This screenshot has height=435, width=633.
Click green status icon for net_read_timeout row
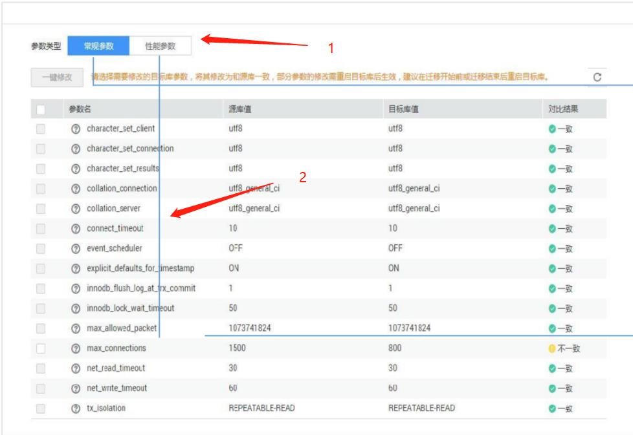[x=552, y=368]
